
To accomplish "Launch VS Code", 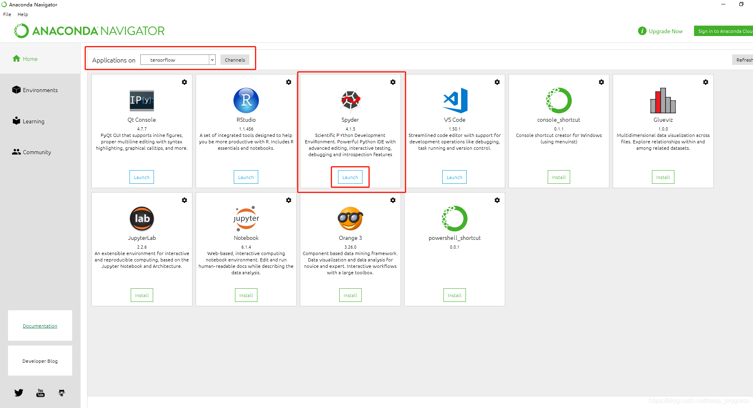I will tap(454, 177).
